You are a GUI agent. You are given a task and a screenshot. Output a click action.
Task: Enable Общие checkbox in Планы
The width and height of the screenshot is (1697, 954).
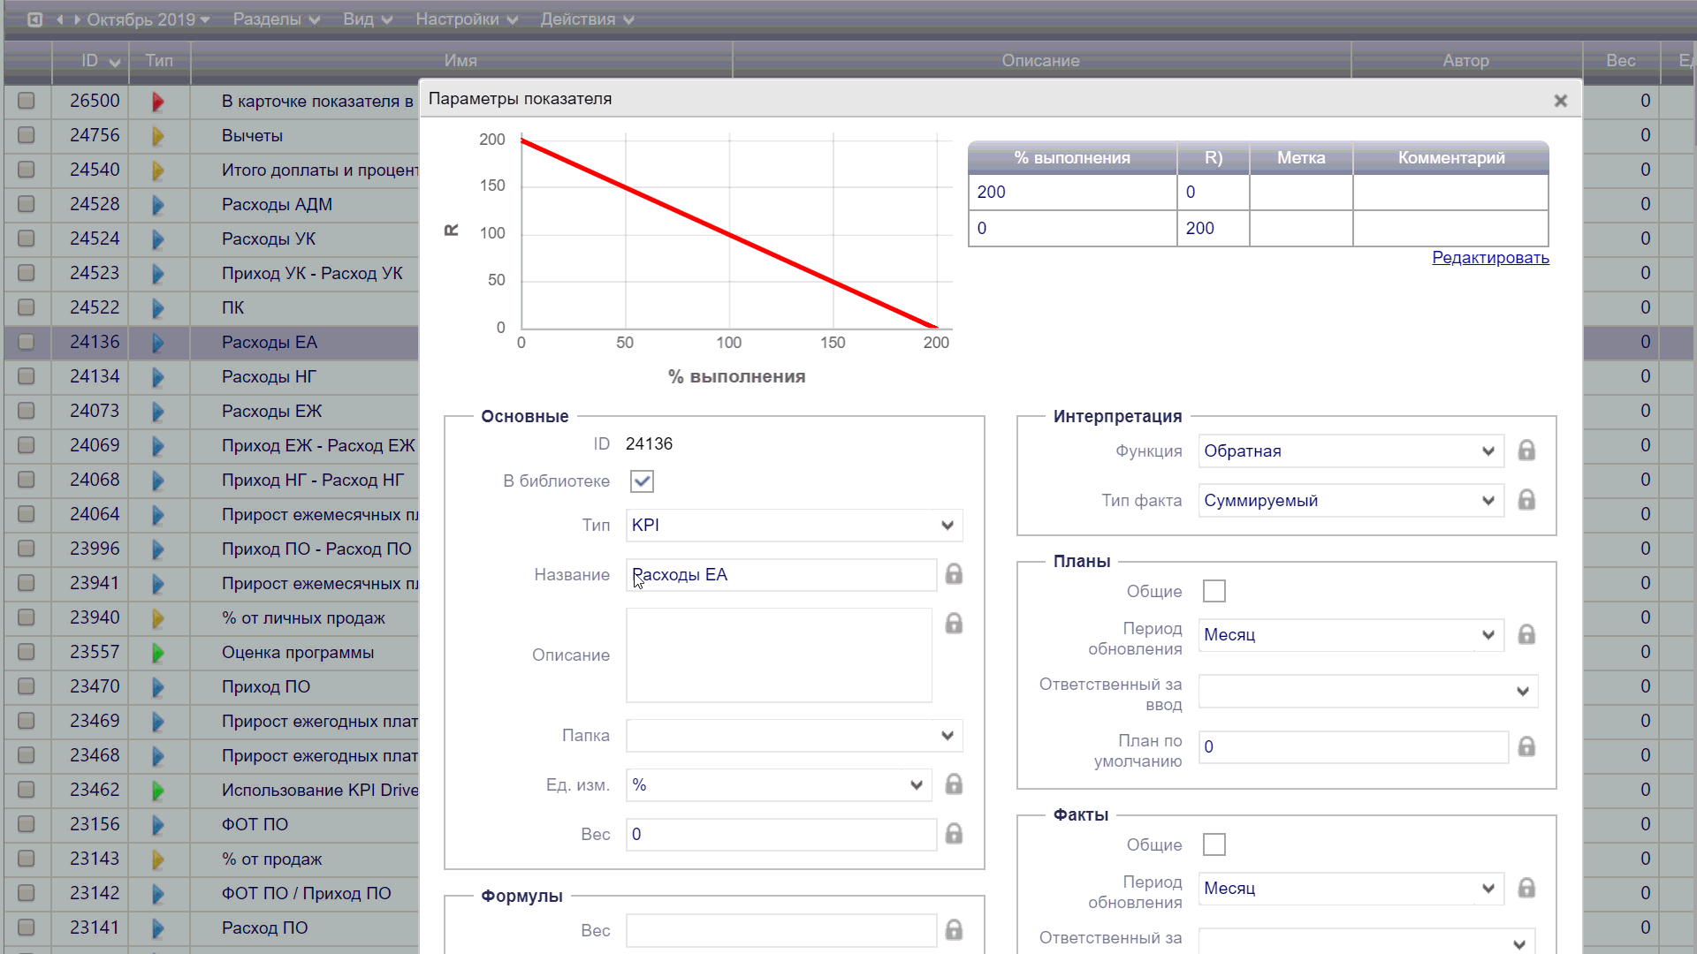pyautogui.click(x=1214, y=591)
